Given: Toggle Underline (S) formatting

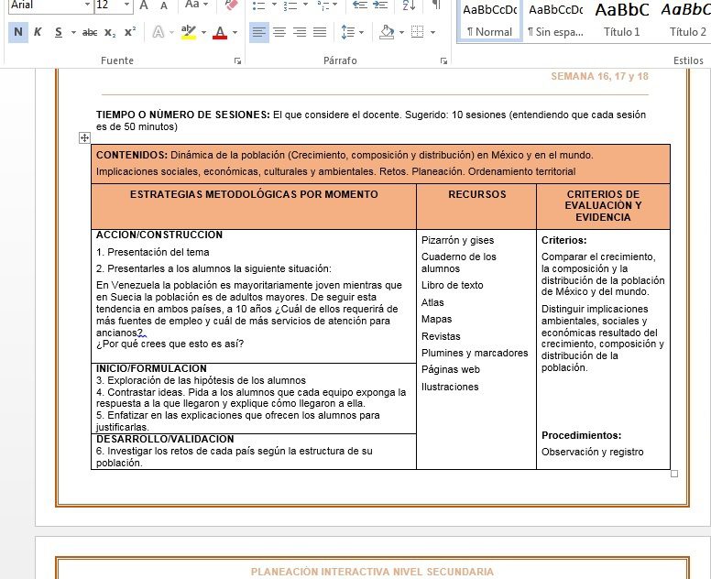Looking at the screenshot, I should point(59,32).
